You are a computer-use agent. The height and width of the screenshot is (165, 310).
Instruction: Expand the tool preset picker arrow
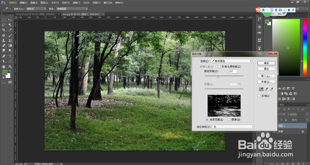pyautogui.click(x=10, y=9)
